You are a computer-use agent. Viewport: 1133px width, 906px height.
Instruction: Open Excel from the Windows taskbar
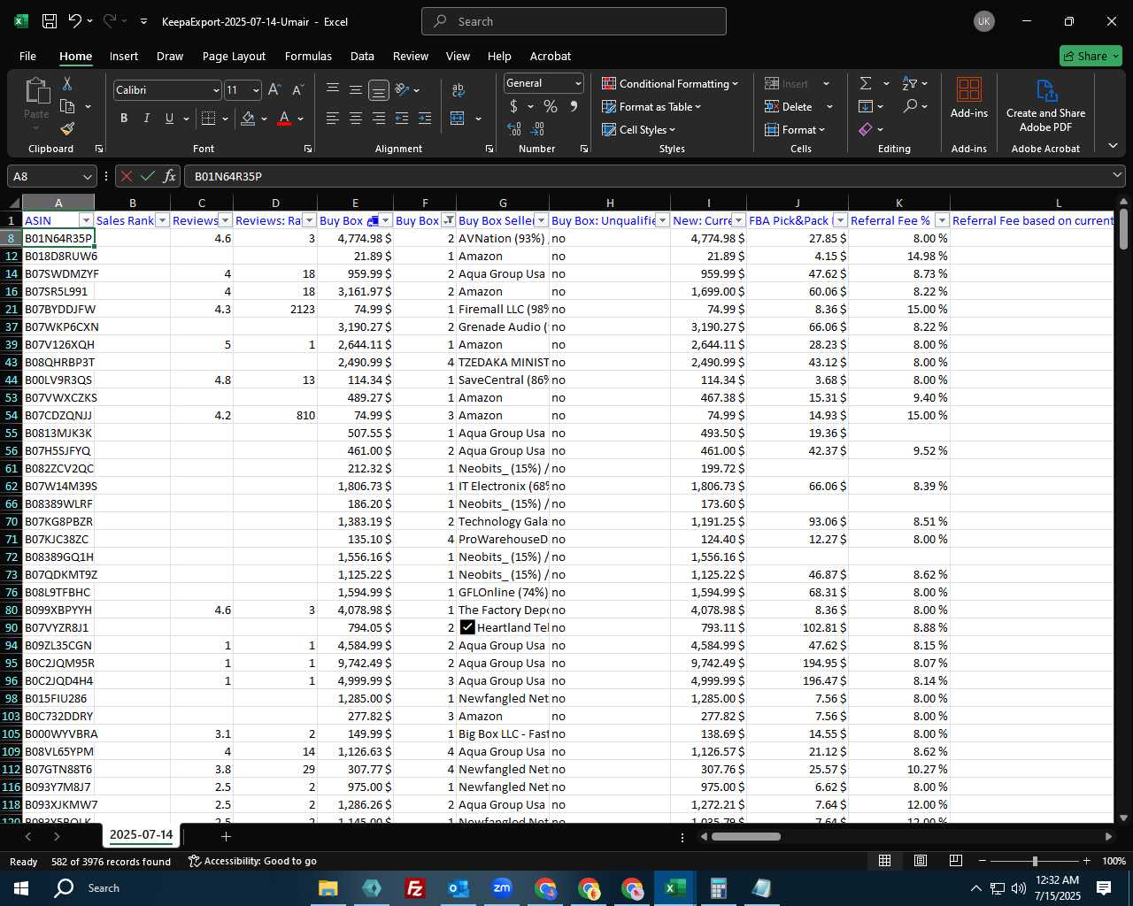(674, 887)
